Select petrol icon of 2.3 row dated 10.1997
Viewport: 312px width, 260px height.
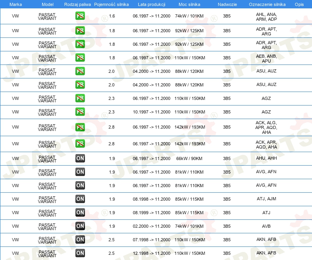pos(80,111)
